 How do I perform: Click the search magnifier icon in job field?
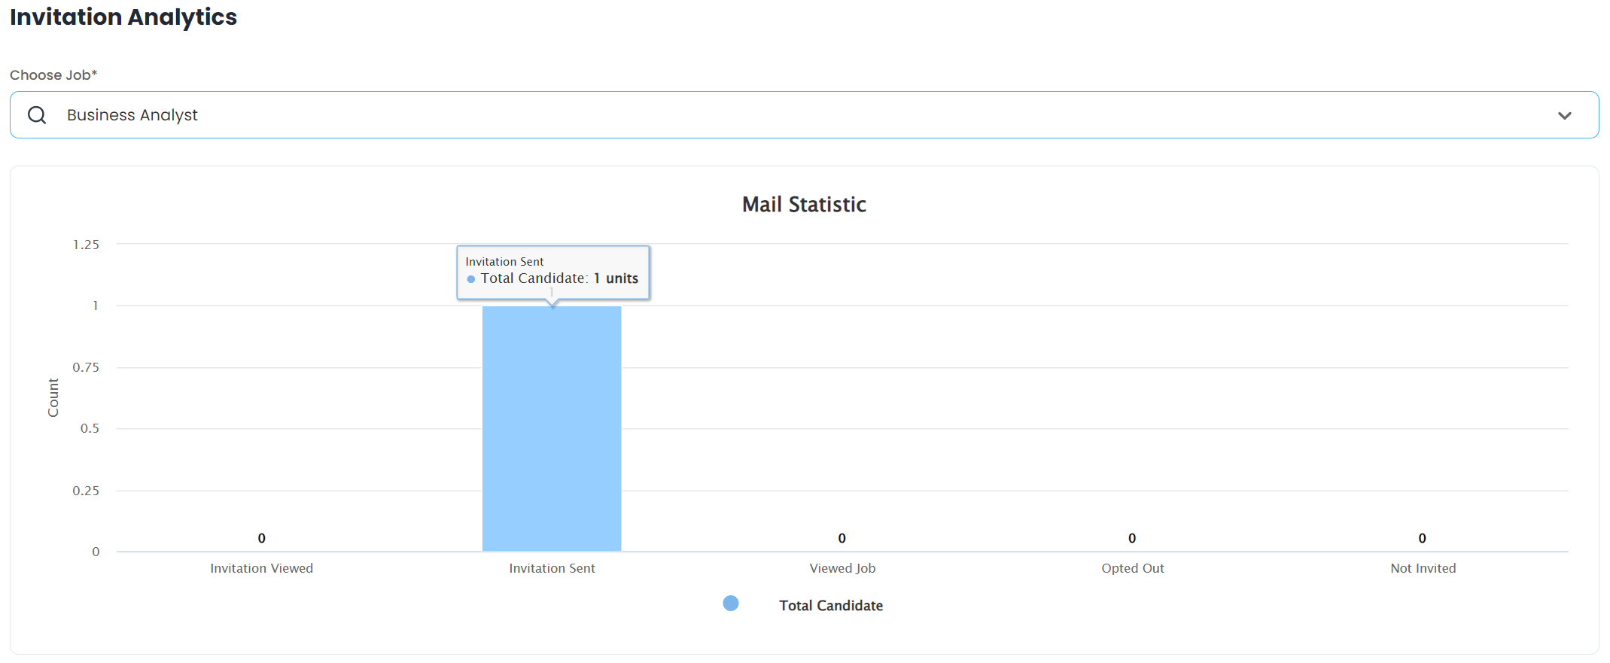[x=37, y=115]
